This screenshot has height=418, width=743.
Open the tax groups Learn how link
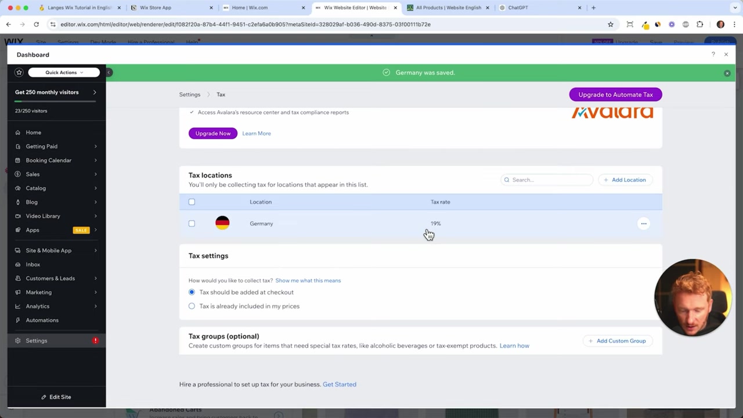pos(514,346)
